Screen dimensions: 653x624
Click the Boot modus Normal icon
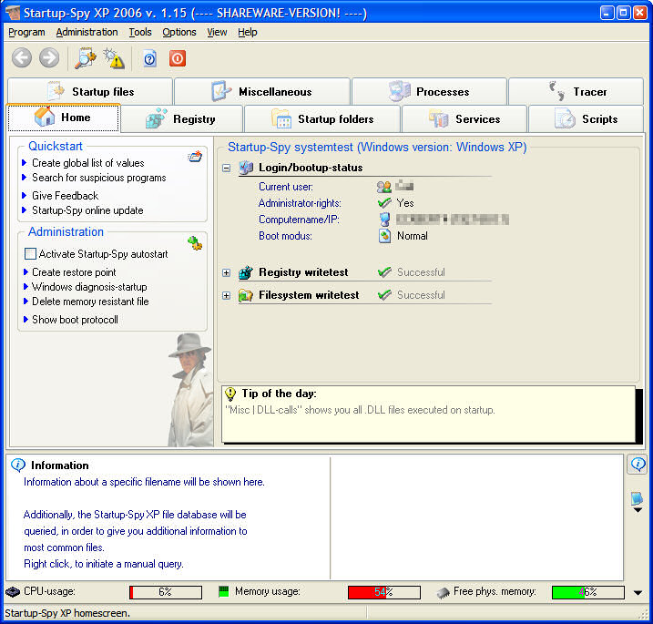point(385,236)
